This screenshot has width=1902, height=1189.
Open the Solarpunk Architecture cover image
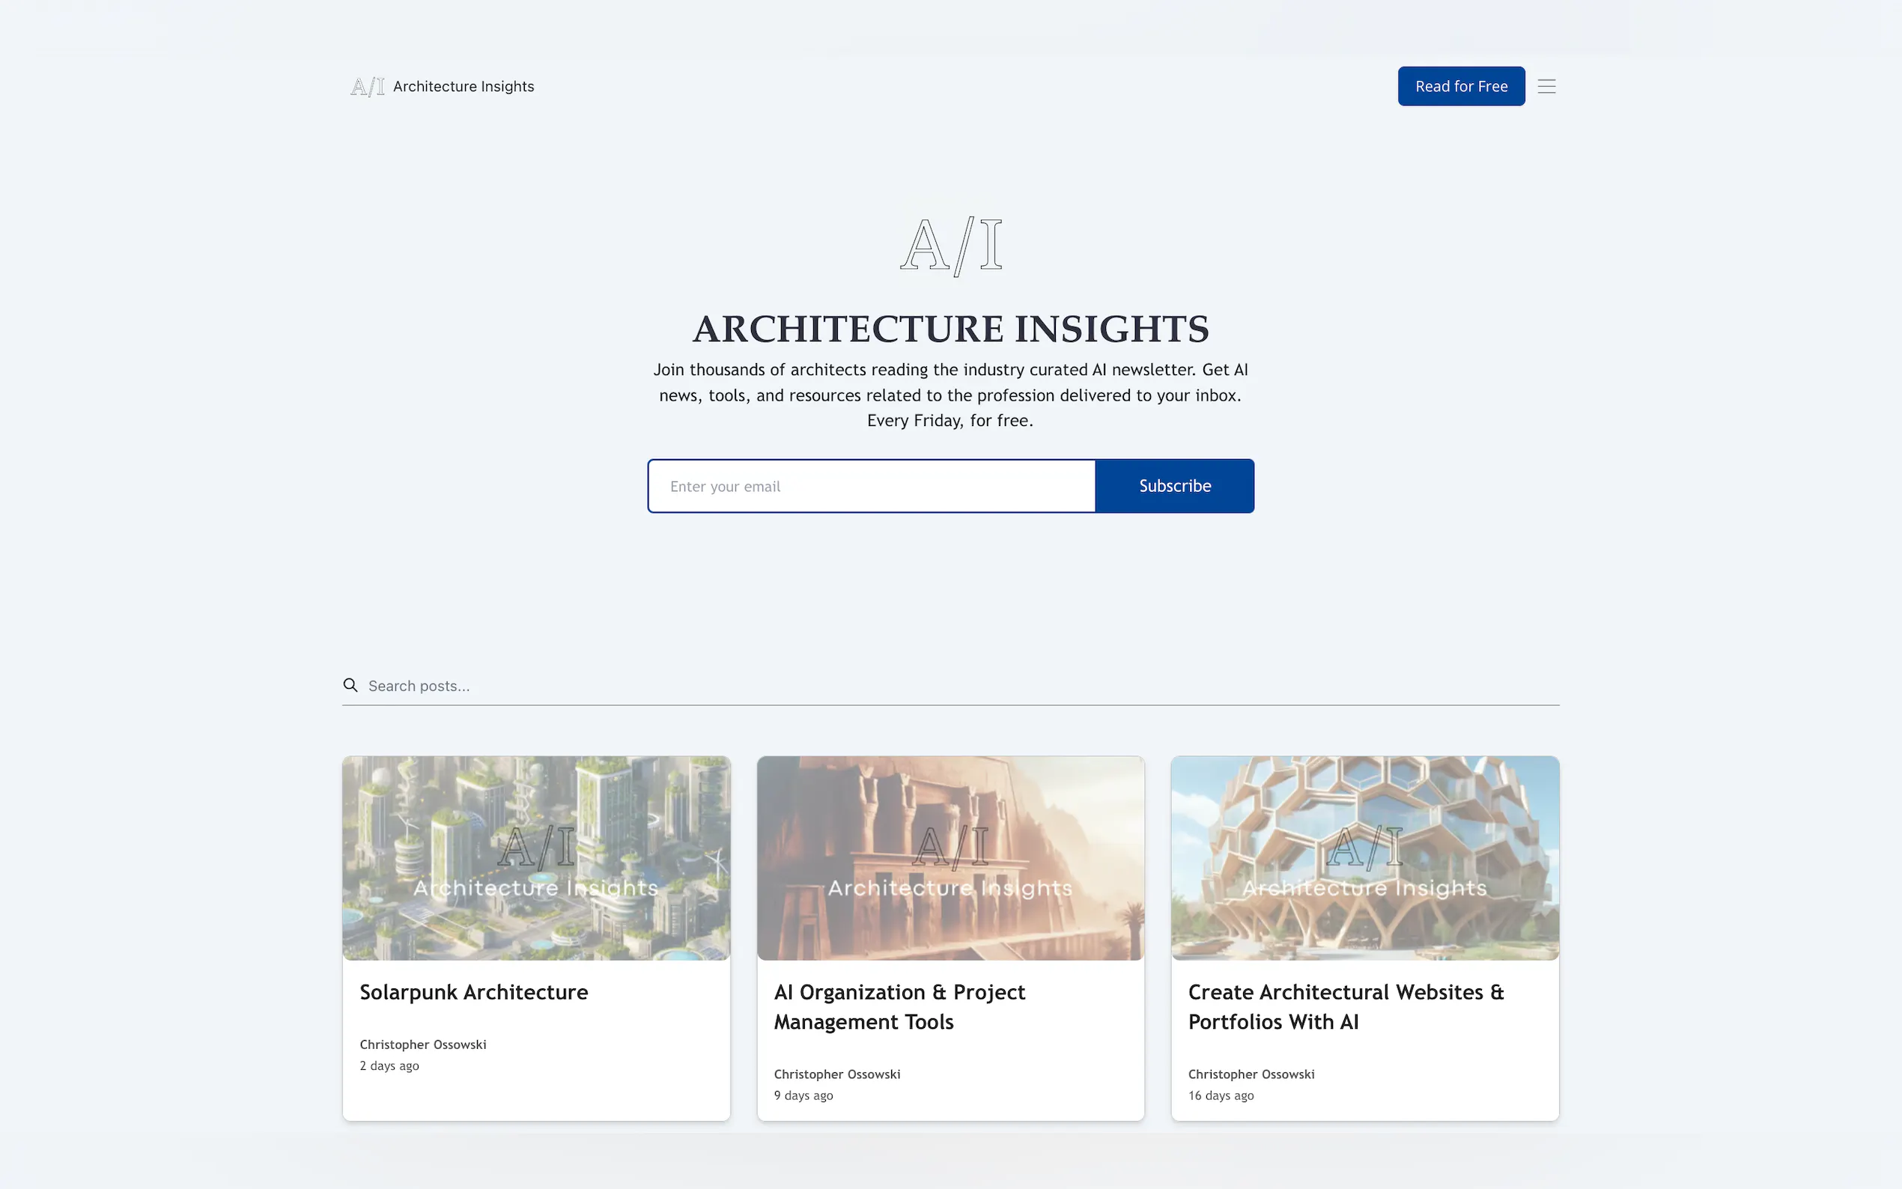click(536, 857)
